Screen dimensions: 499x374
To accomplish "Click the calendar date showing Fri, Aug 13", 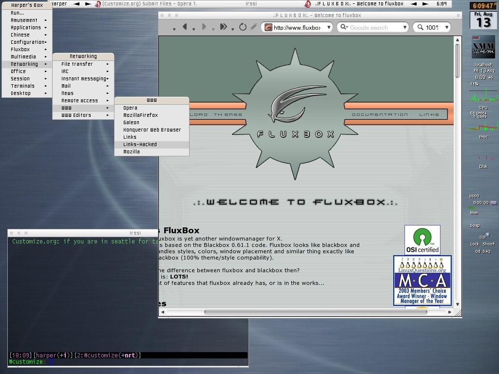I will (483, 20).
